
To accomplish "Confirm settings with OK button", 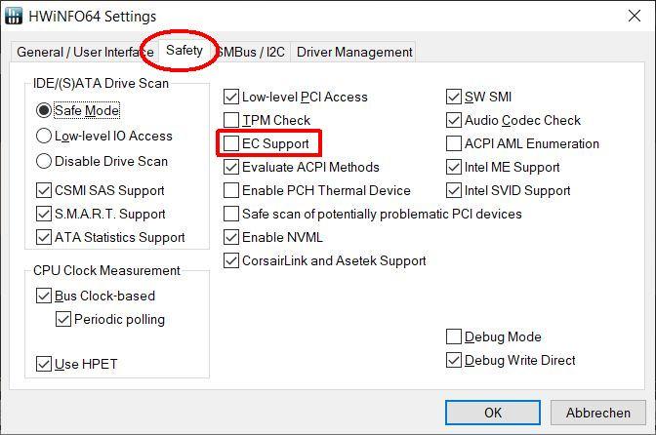I will coord(493,413).
